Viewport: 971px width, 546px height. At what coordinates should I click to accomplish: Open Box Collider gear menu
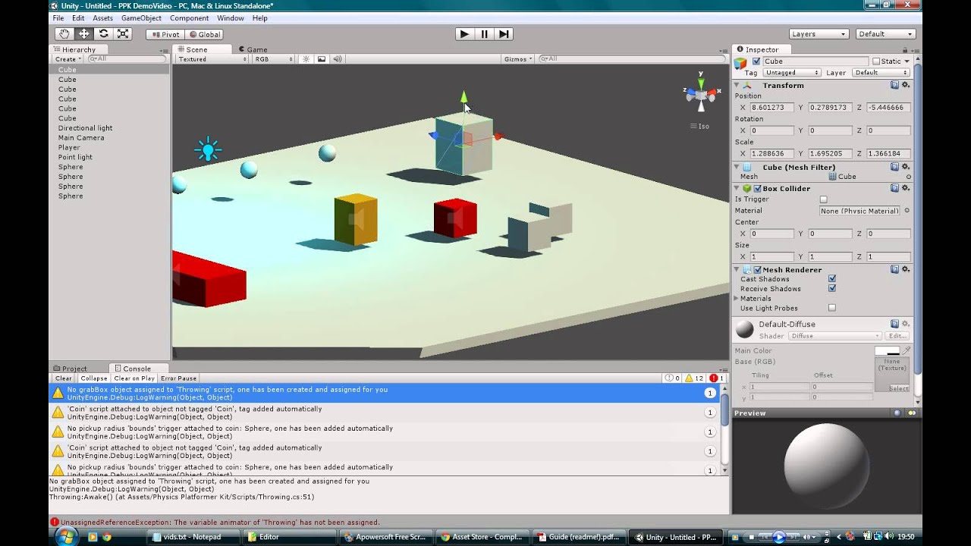tap(906, 188)
